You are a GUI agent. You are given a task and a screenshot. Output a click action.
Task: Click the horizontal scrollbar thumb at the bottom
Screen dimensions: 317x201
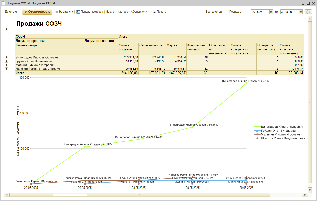point(70,195)
